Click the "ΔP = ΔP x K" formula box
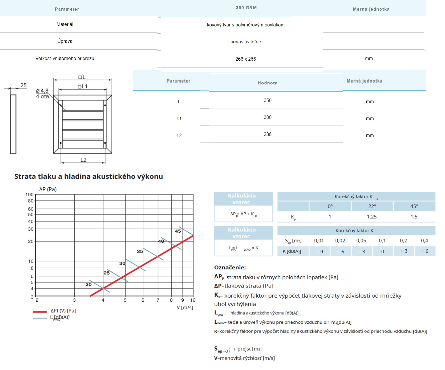 244,214
